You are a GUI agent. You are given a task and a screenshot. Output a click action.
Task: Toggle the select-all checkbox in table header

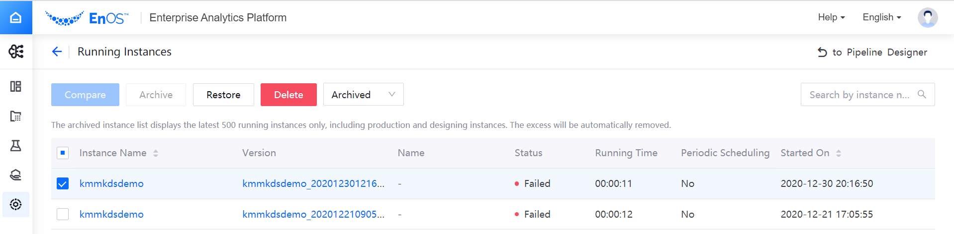pos(63,153)
